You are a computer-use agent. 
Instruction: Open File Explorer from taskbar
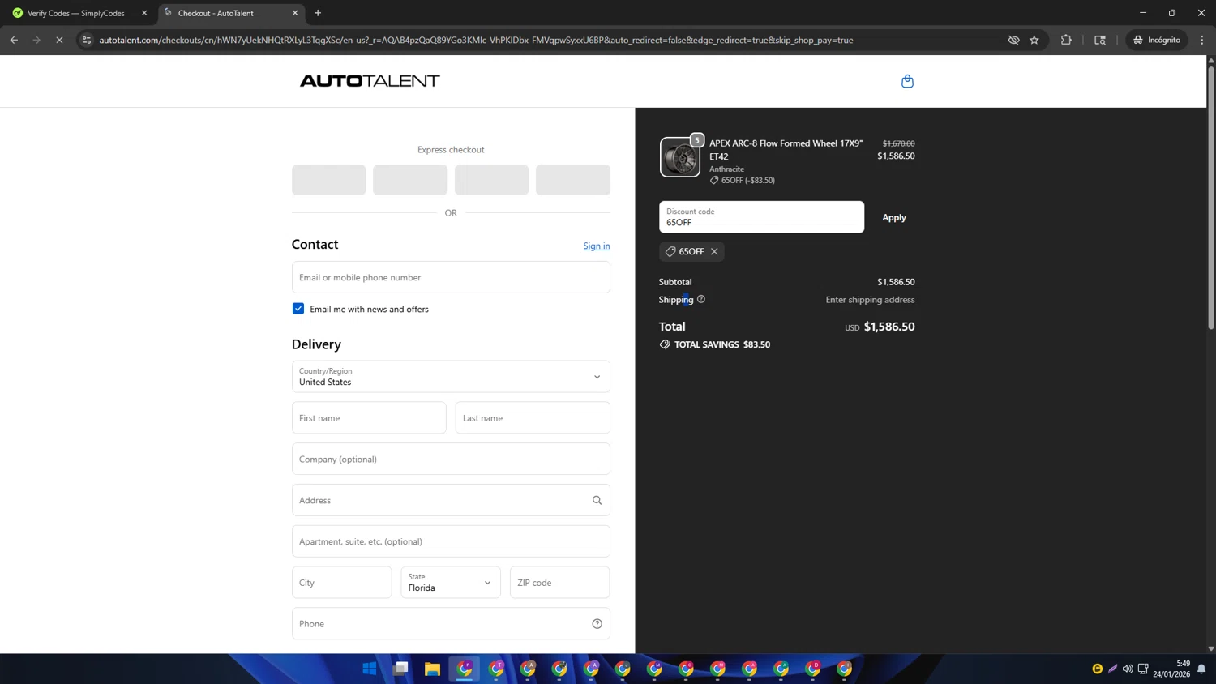432,669
